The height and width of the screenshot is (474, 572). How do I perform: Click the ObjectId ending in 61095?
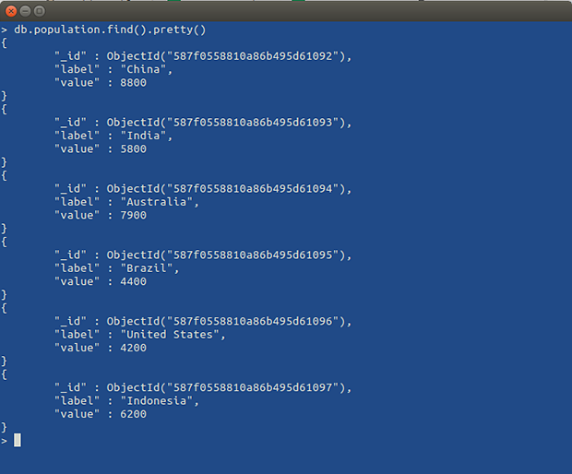[x=229, y=255]
